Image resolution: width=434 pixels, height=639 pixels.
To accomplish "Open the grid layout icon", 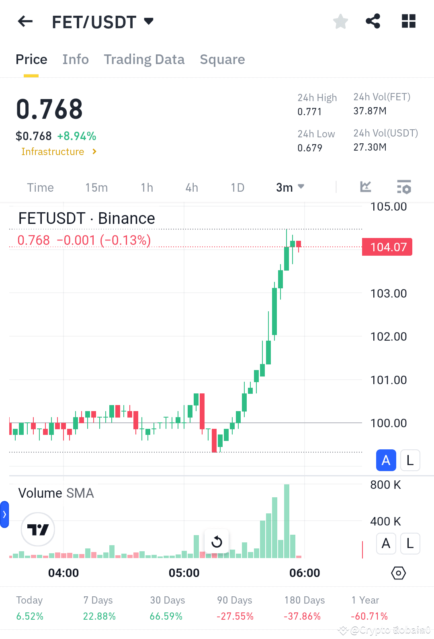I will click(409, 21).
